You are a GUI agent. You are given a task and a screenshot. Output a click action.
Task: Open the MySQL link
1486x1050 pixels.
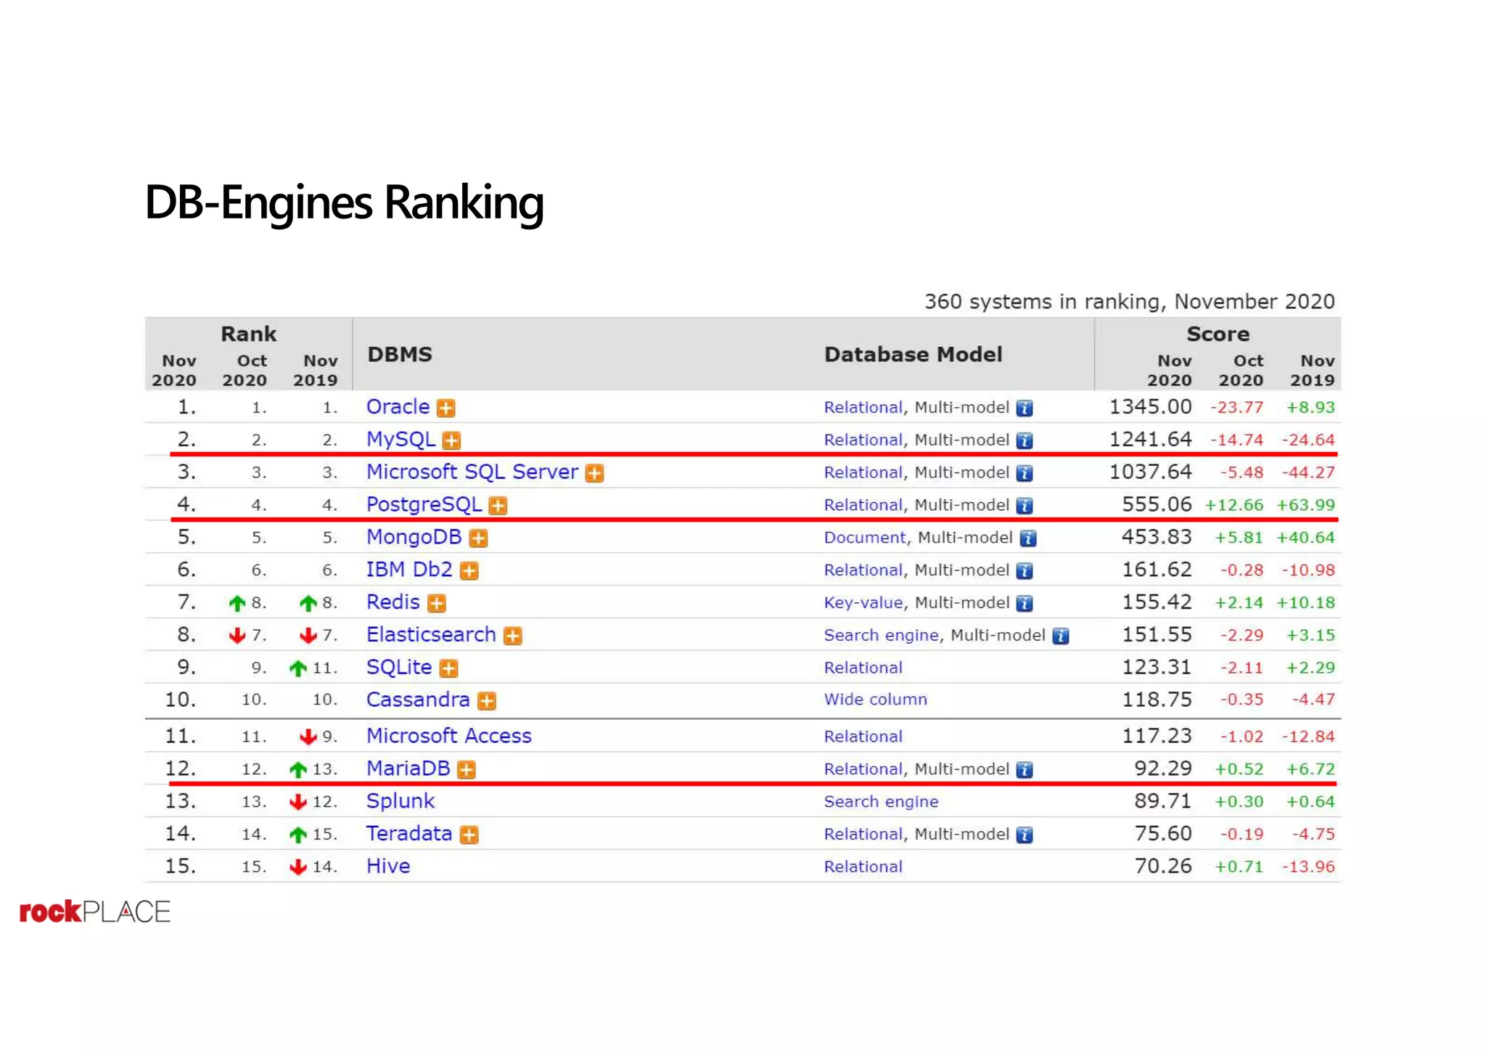click(401, 440)
